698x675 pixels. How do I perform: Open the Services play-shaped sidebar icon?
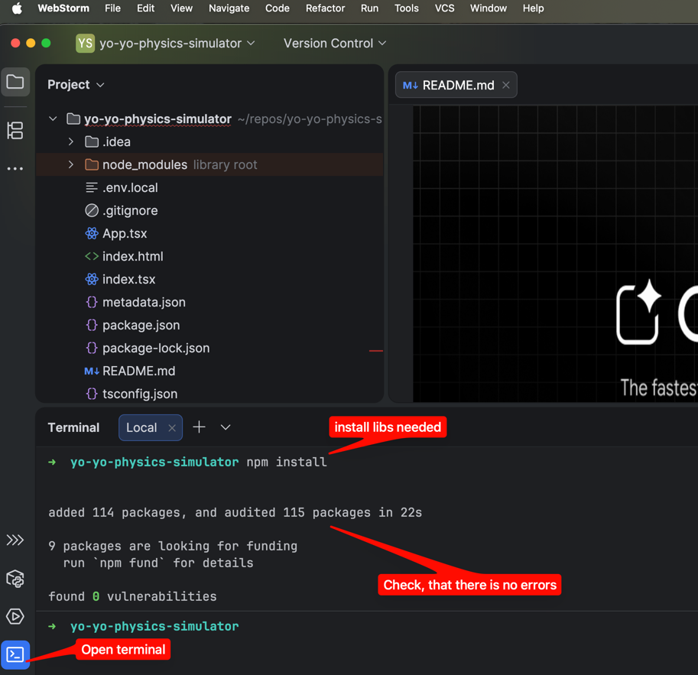pos(15,616)
